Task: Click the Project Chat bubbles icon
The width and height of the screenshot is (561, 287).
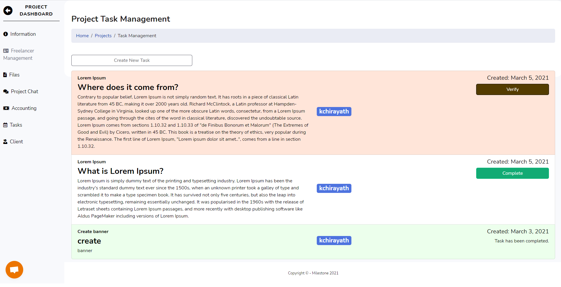Action: click(6, 91)
